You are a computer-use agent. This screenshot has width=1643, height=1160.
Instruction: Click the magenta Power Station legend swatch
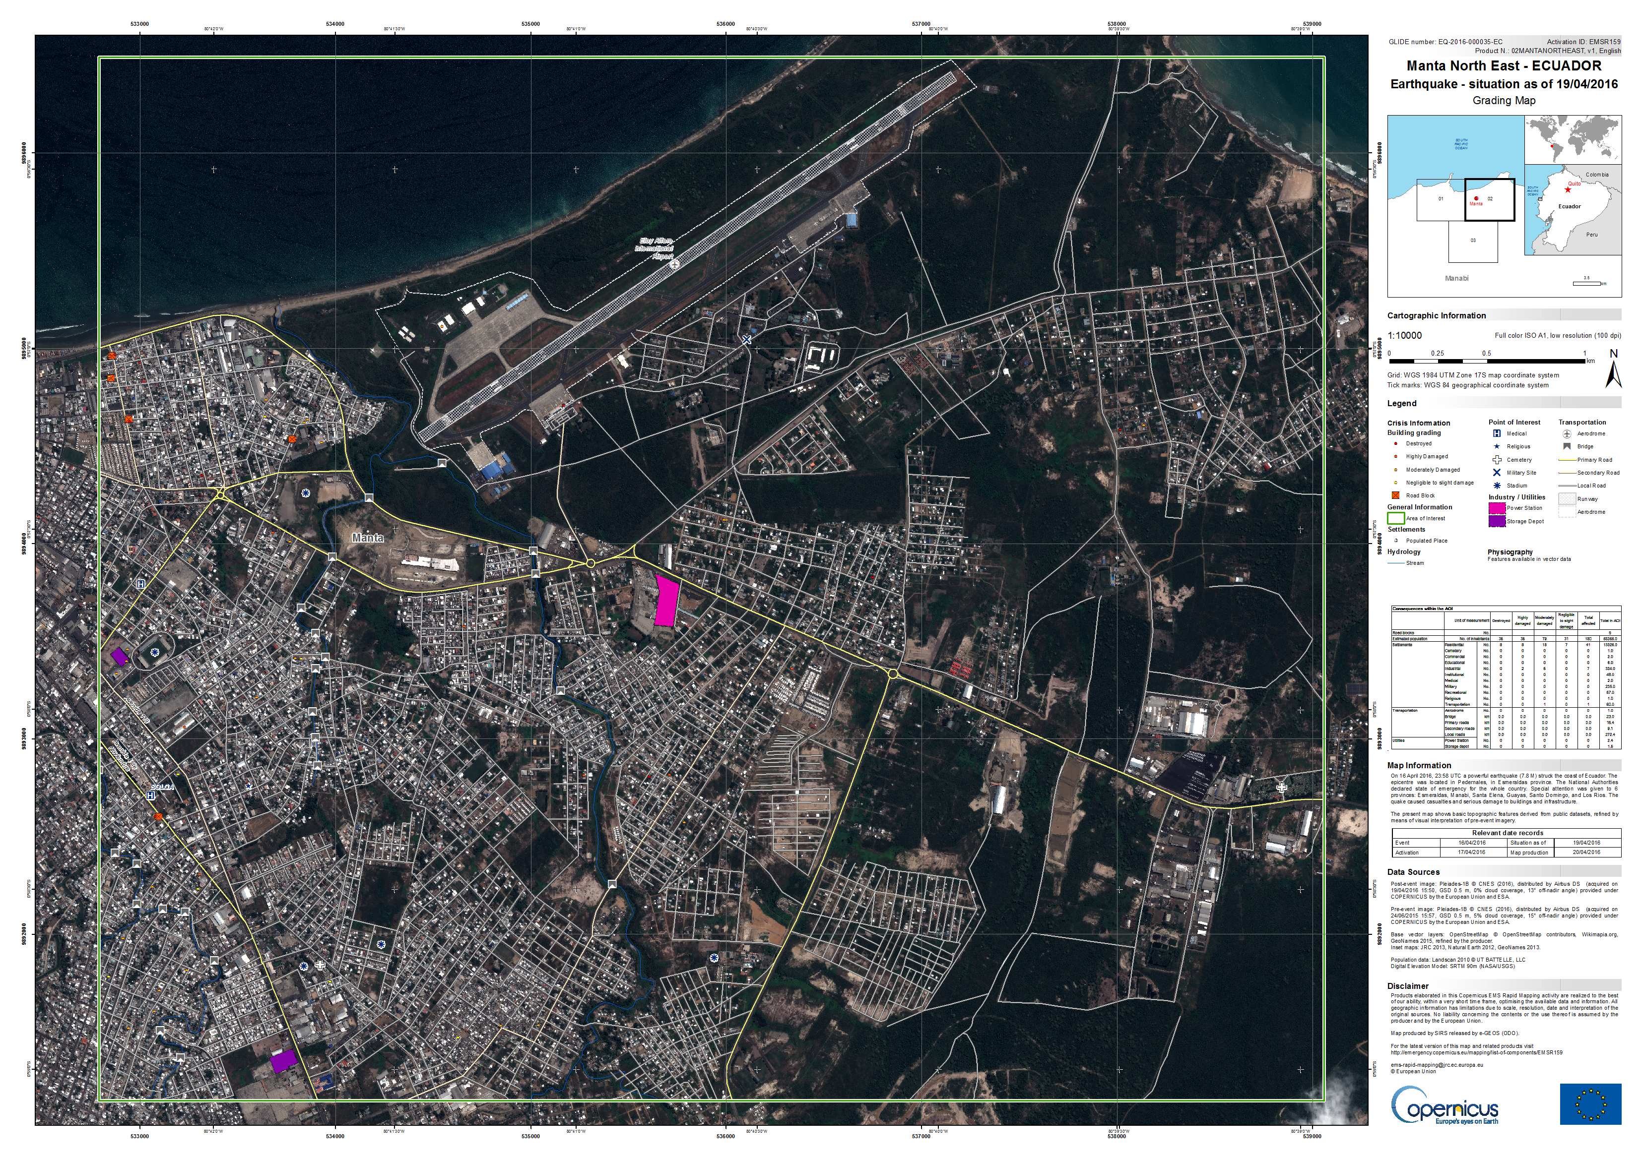1497,508
